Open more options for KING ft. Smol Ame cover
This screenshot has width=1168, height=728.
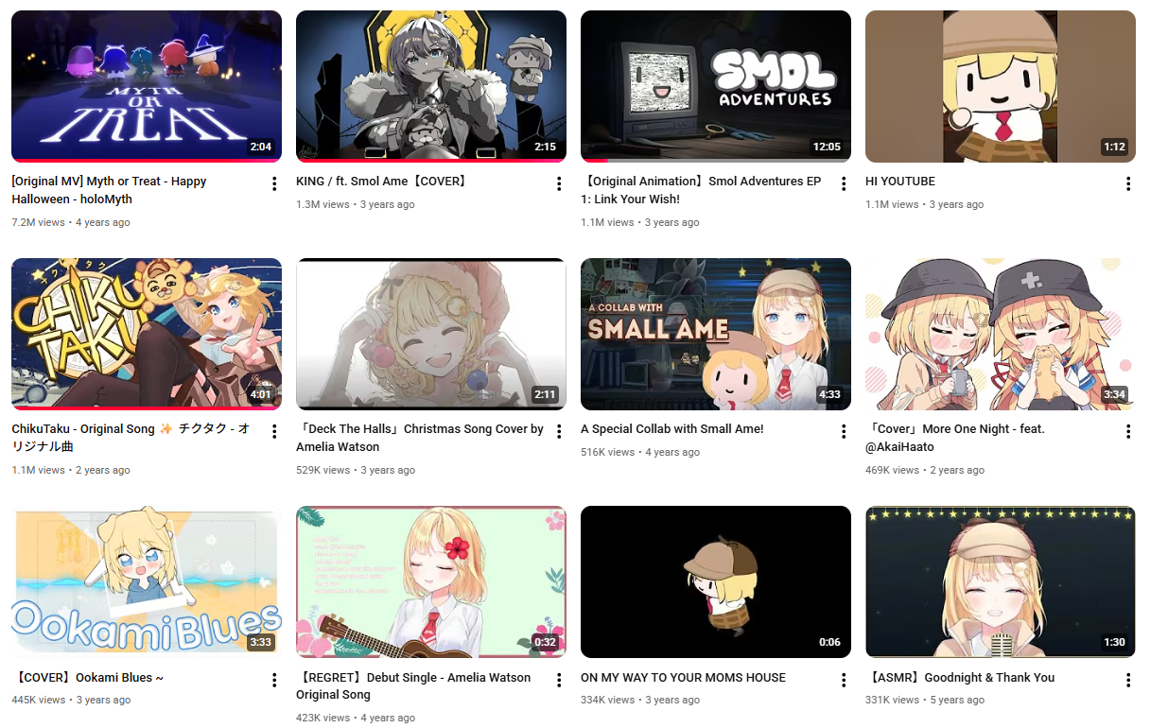click(x=559, y=184)
